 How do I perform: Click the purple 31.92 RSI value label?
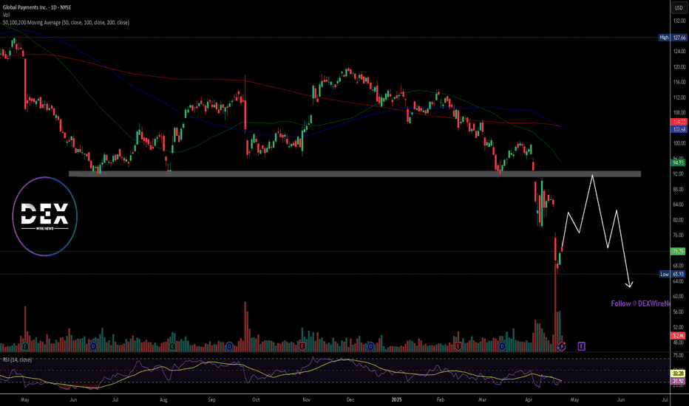point(679,381)
